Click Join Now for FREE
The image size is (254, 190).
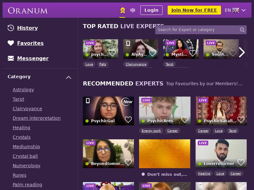coord(194,10)
